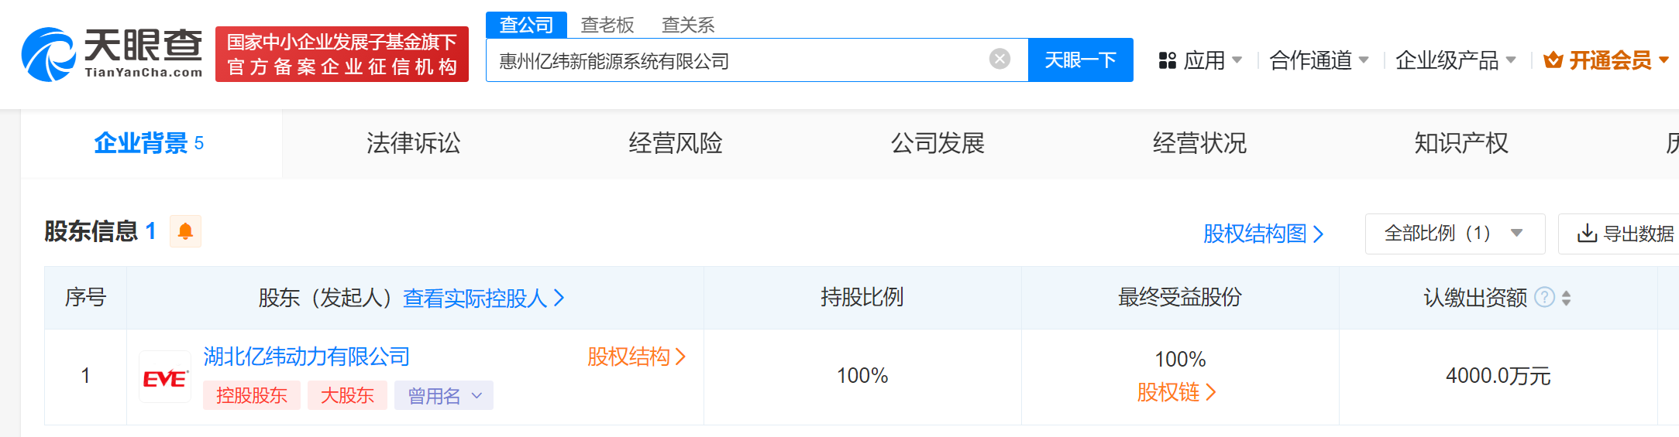The height and width of the screenshot is (437, 1679).
Task: Open the 经营状况 tab
Action: point(1199,143)
